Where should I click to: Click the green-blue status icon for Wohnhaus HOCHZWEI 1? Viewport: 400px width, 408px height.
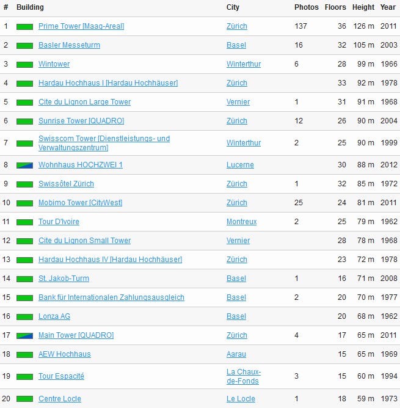coord(24,166)
